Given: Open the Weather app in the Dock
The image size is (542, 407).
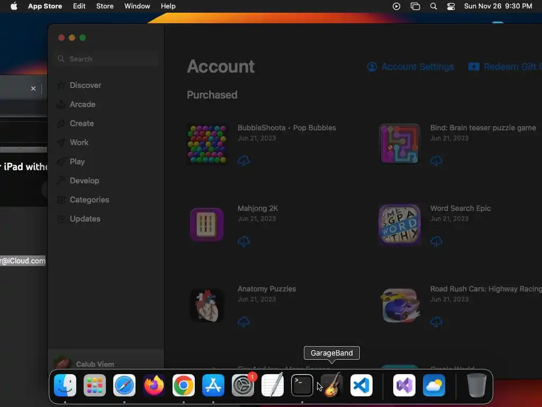Looking at the screenshot, I should 434,385.
